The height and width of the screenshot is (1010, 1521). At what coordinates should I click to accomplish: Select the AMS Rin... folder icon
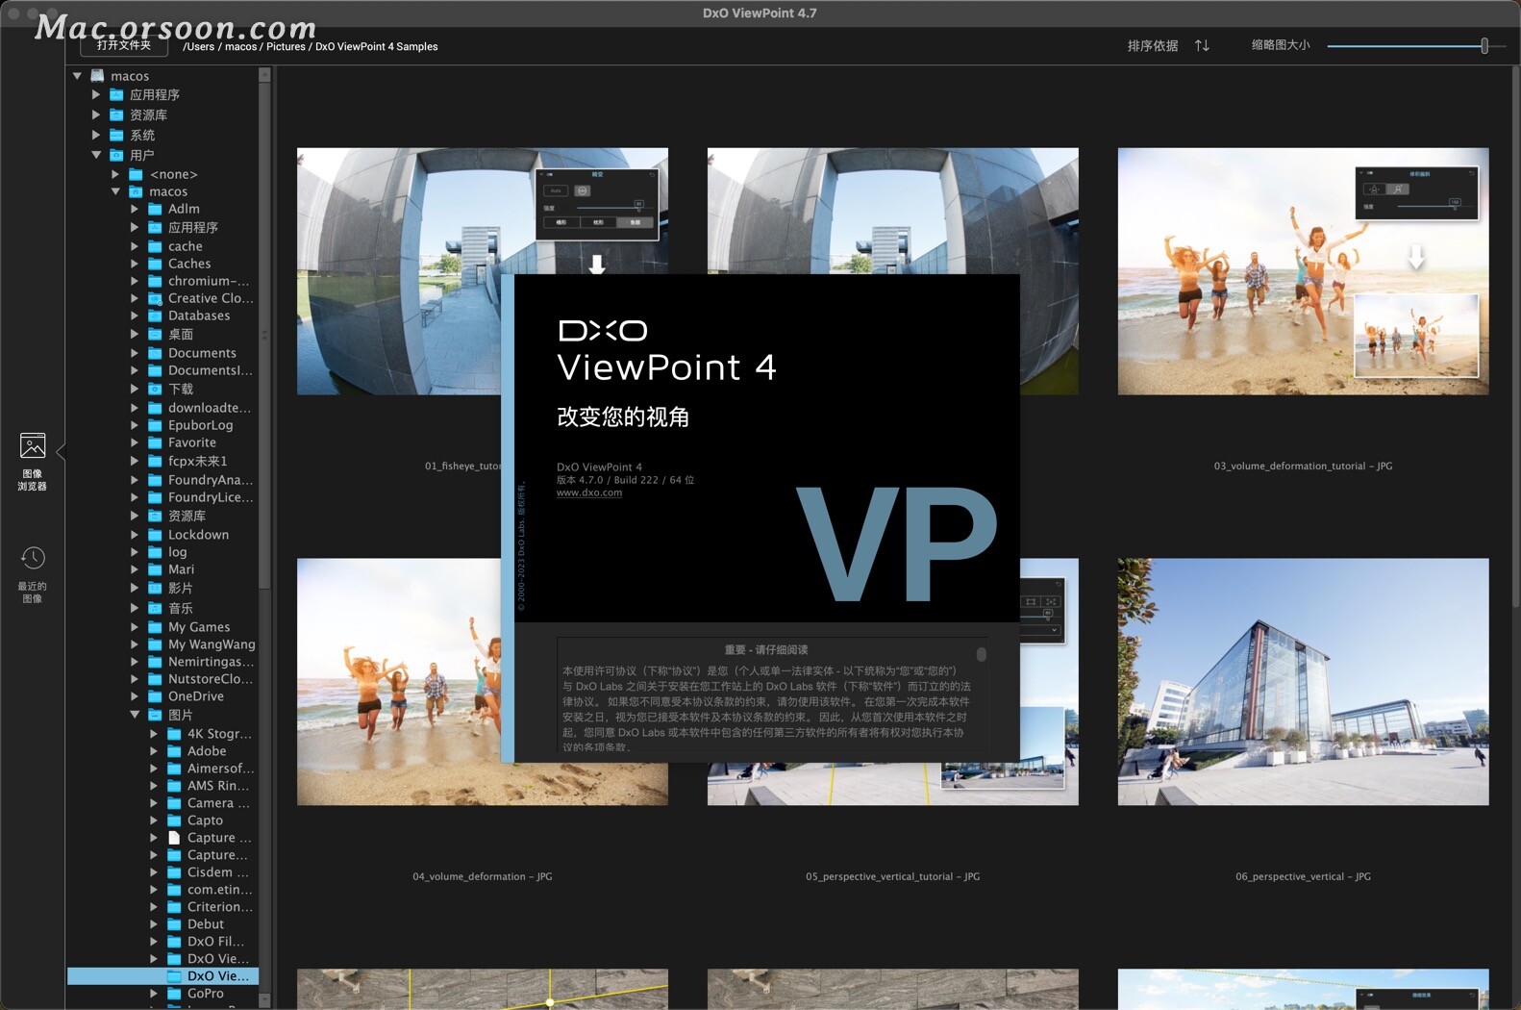point(174,786)
